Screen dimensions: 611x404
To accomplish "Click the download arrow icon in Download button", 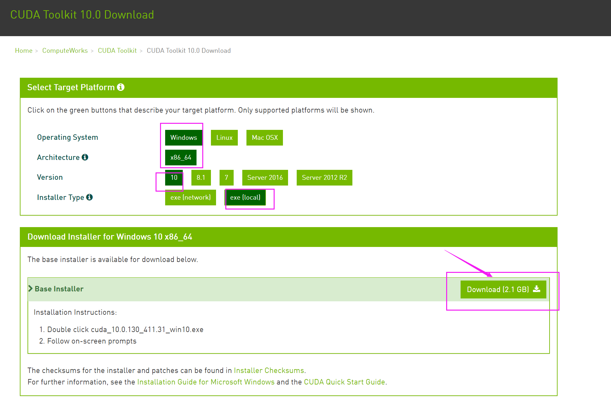I will tap(536, 289).
